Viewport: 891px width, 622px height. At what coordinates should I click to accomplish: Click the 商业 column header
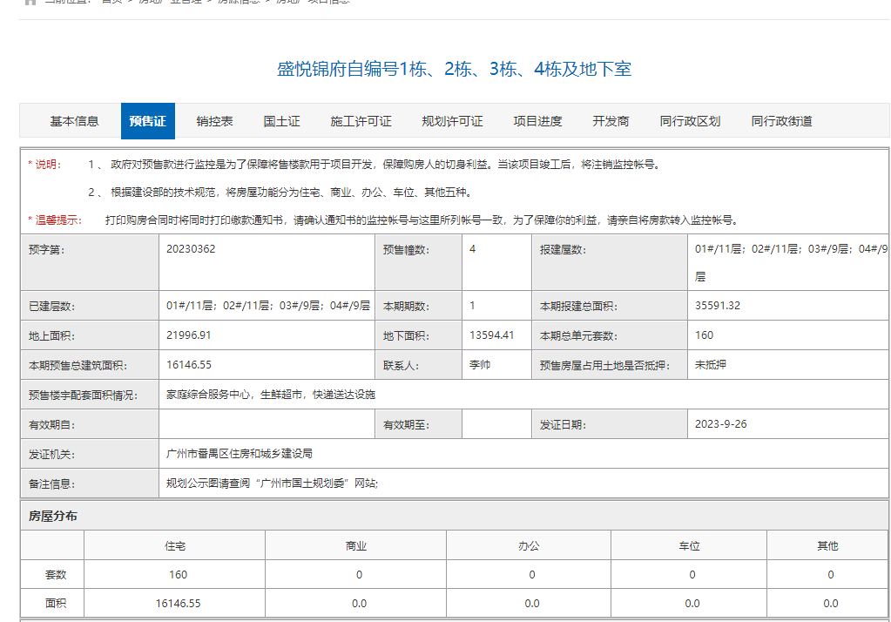pyautogui.click(x=356, y=546)
